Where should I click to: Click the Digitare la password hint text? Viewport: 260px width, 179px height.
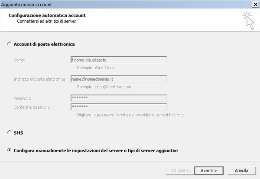coord(131,115)
